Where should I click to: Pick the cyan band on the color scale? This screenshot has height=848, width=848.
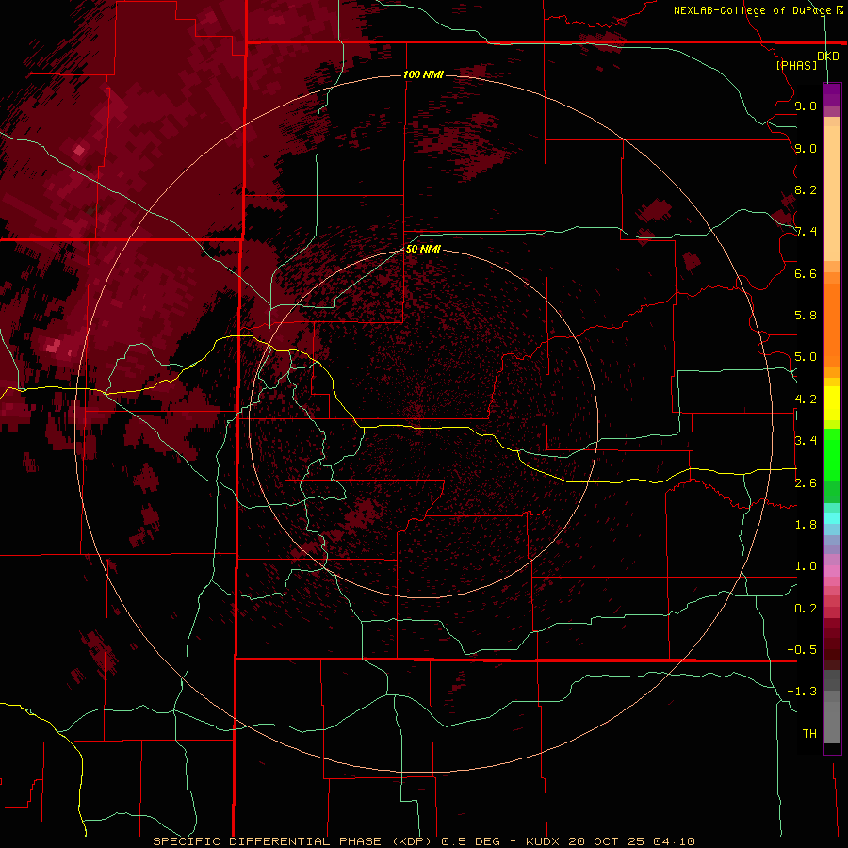(x=832, y=518)
